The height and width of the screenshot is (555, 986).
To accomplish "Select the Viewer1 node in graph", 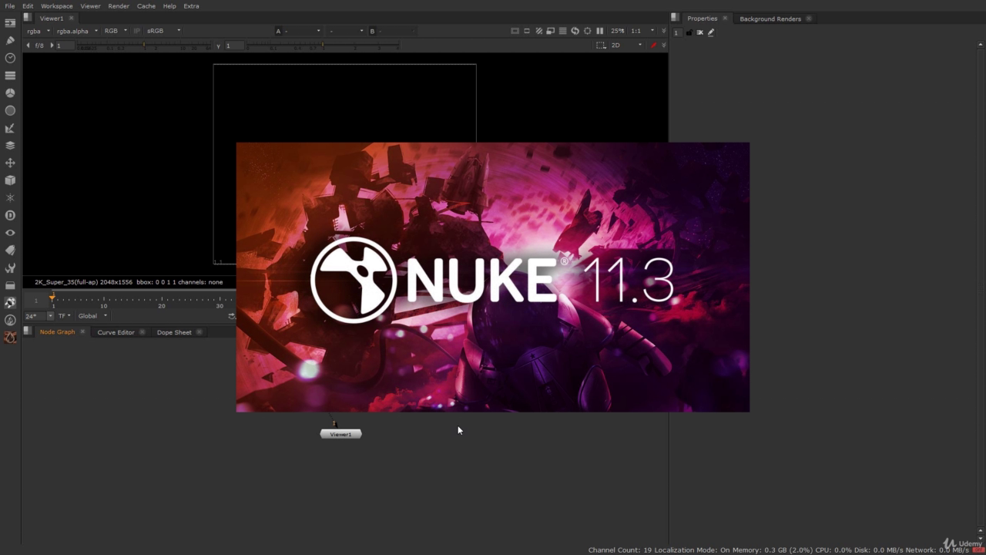I will [340, 435].
